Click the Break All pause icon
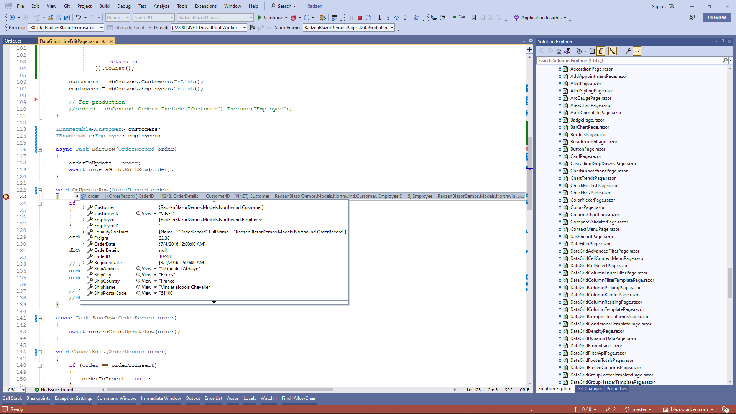This screenshot has width=736, height=414. tap(351, 18)
